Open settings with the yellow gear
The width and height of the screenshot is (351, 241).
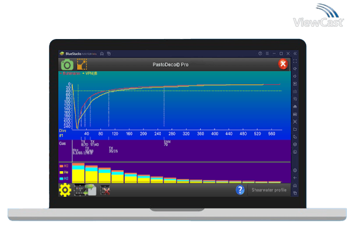65,190
